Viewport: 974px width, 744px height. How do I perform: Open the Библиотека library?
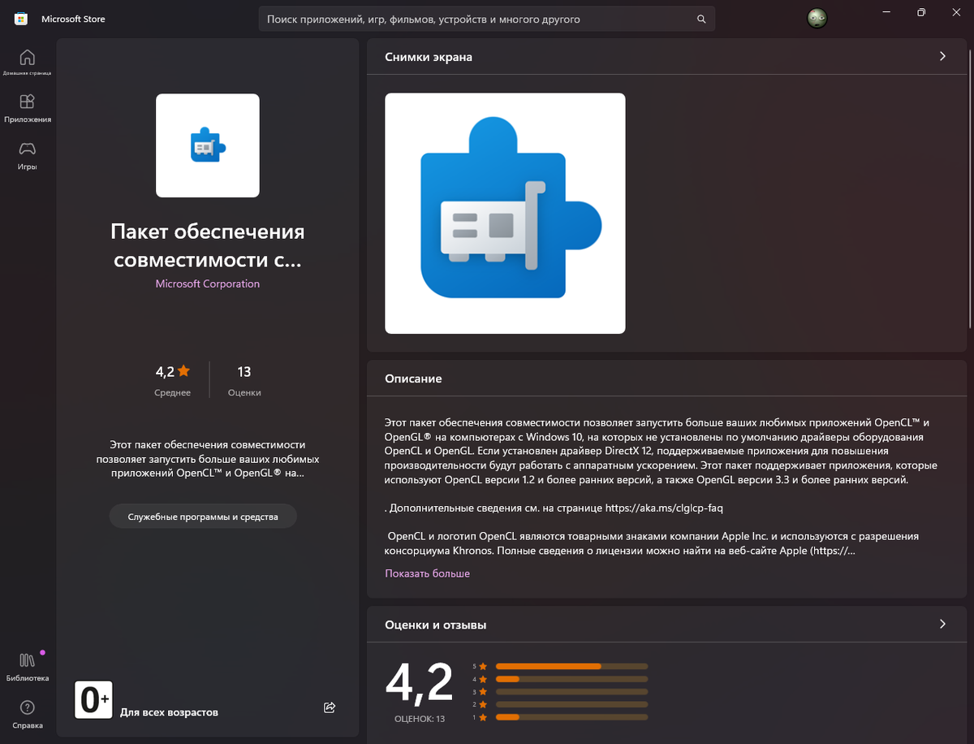point(27,666)
